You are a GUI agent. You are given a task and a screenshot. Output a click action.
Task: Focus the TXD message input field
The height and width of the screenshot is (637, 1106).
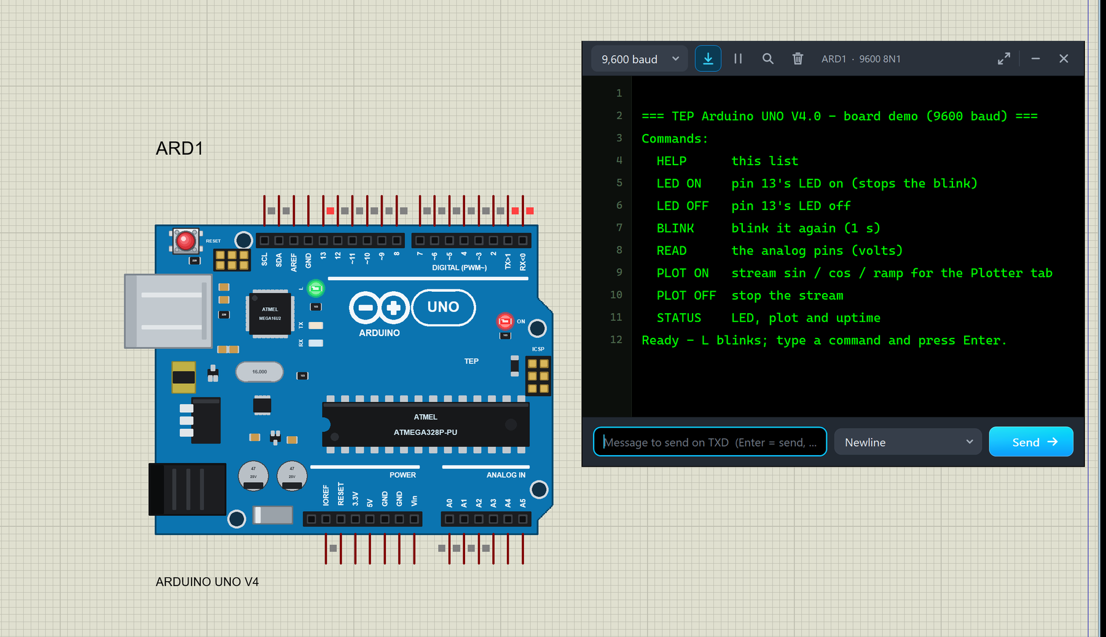710,442
